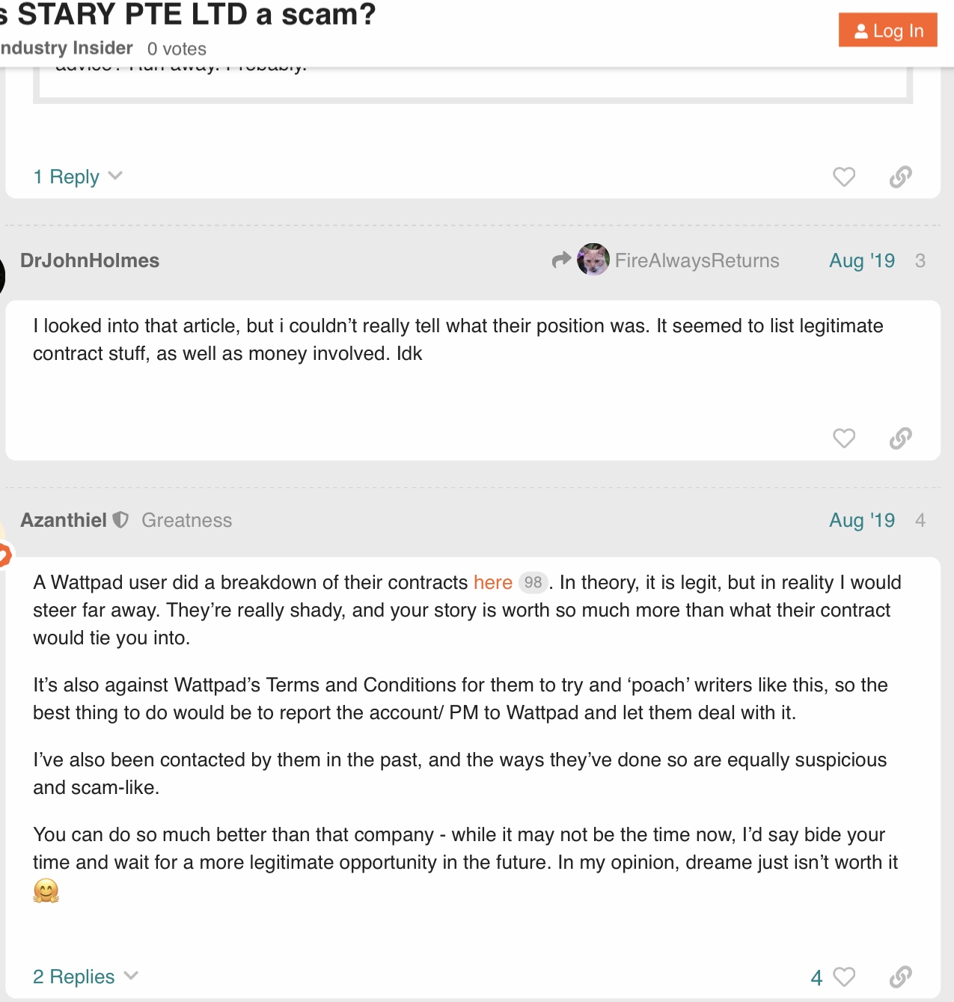Image resolution: width=954 pixels, height=1002 pixels.
Task: Click the 98 link click counter badge
Action: tap(533, 582)
